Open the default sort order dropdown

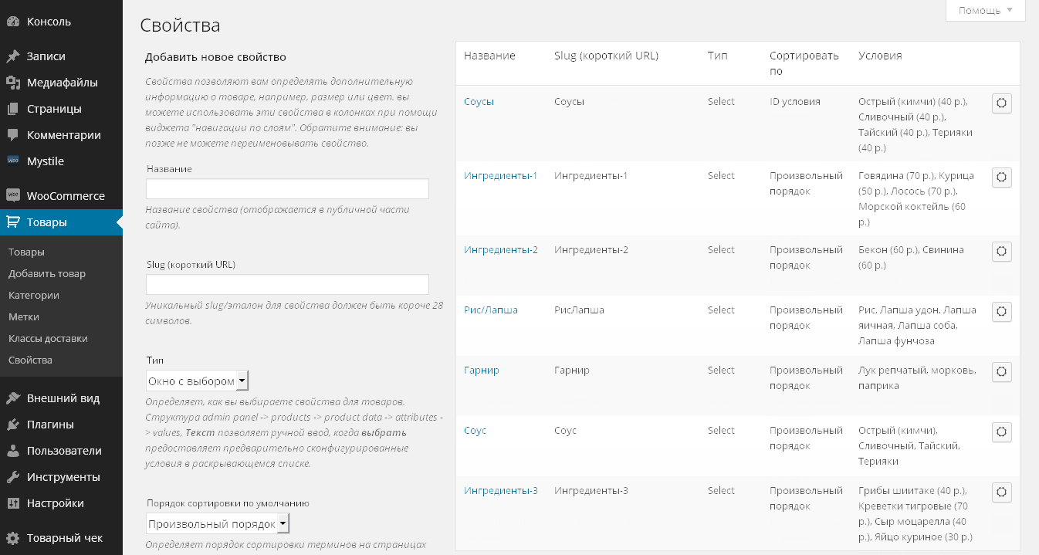[218, 524]
